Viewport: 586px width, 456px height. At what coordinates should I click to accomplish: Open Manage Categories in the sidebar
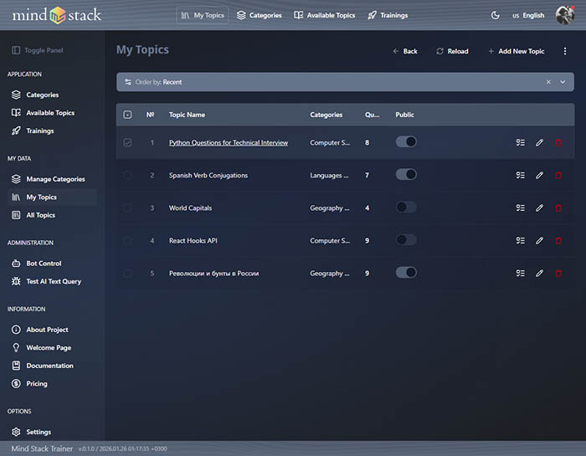click(49, 179)
